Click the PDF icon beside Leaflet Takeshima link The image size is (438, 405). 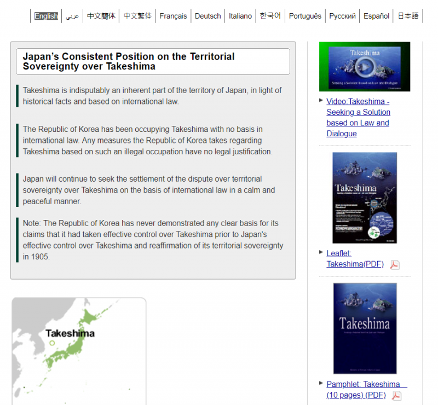[394, 265]
